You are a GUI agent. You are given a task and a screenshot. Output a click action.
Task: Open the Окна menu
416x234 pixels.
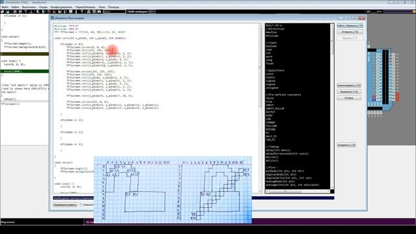(x=102, y=7)
